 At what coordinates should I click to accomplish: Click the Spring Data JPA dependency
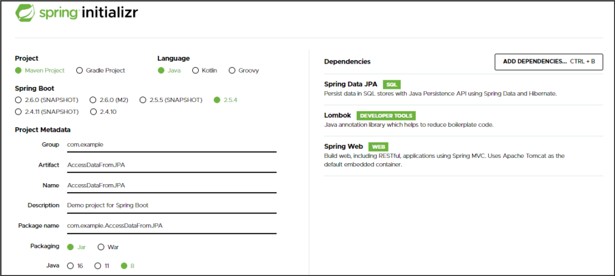[x=463, y=89]
